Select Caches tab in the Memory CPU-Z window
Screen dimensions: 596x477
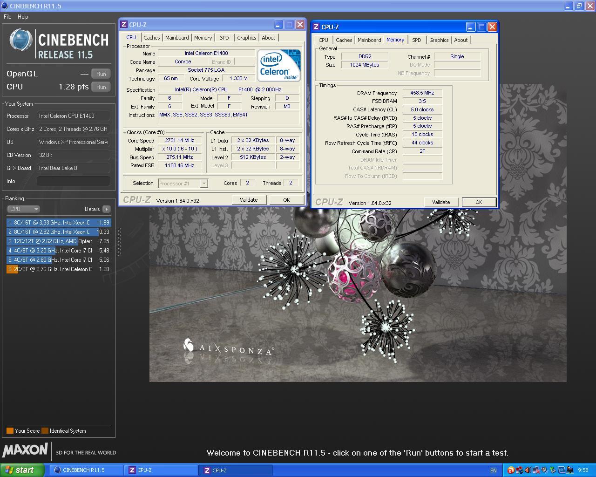pos(344,40)
